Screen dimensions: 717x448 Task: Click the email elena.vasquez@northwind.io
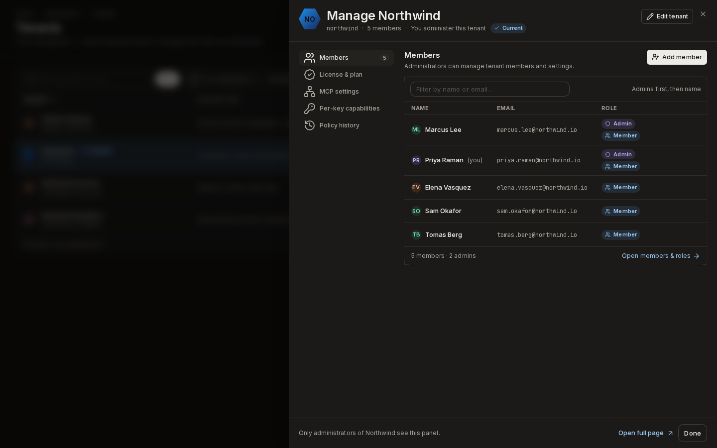pyautogui.click(x=542, y=188)
